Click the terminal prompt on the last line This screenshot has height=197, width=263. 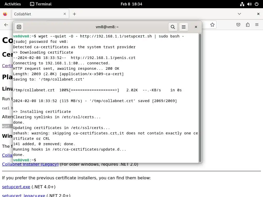tap(24, 160)
